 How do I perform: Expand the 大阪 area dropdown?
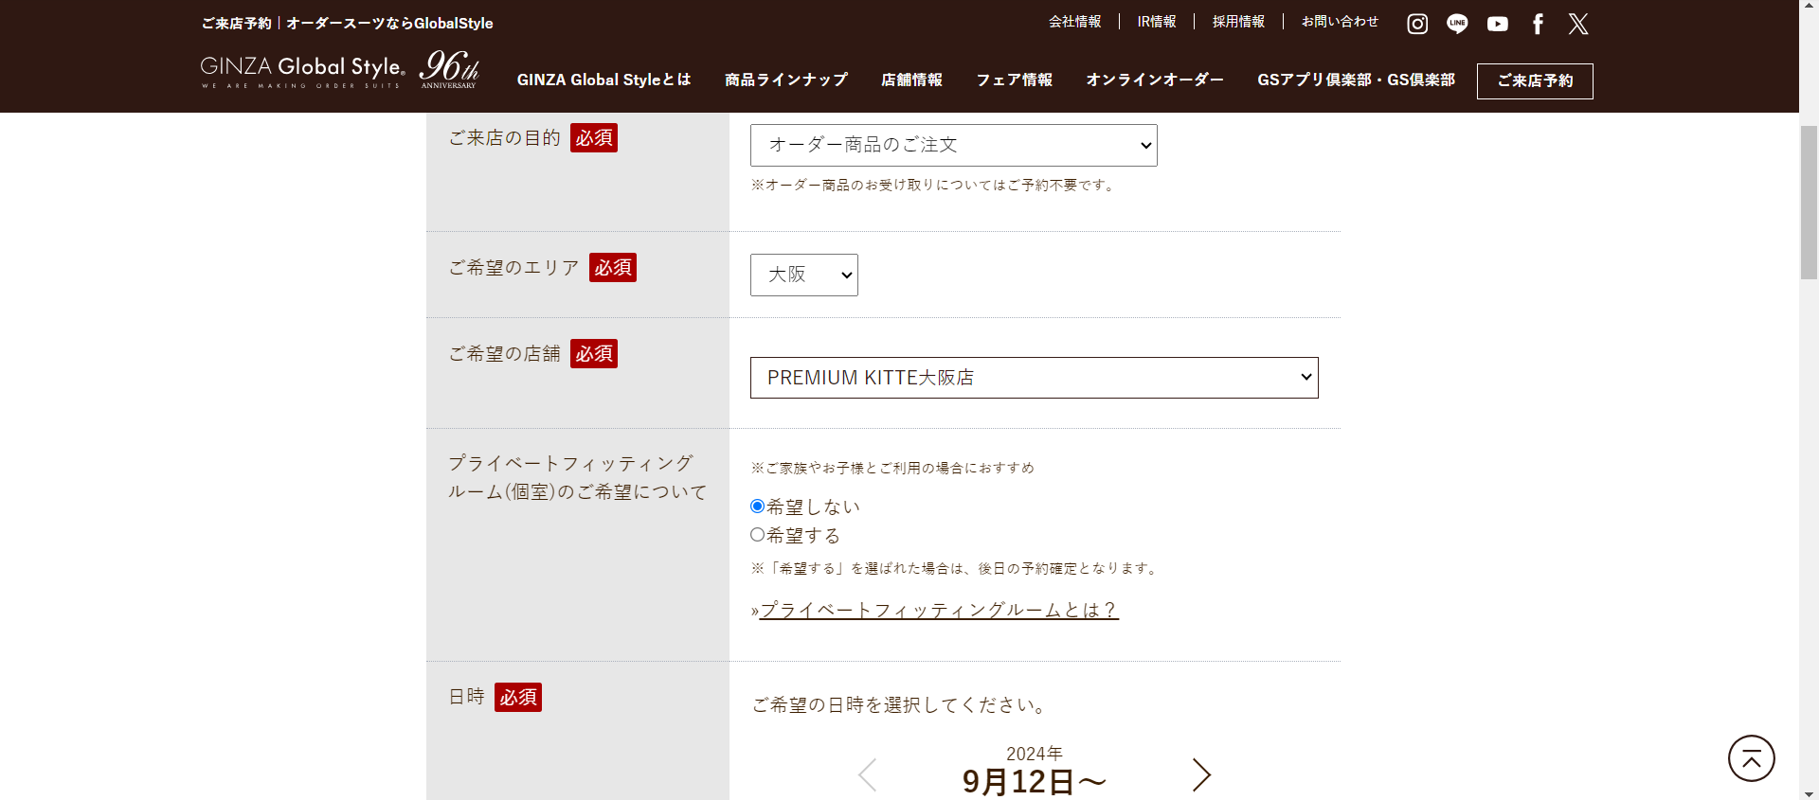[x=803, y=275]
